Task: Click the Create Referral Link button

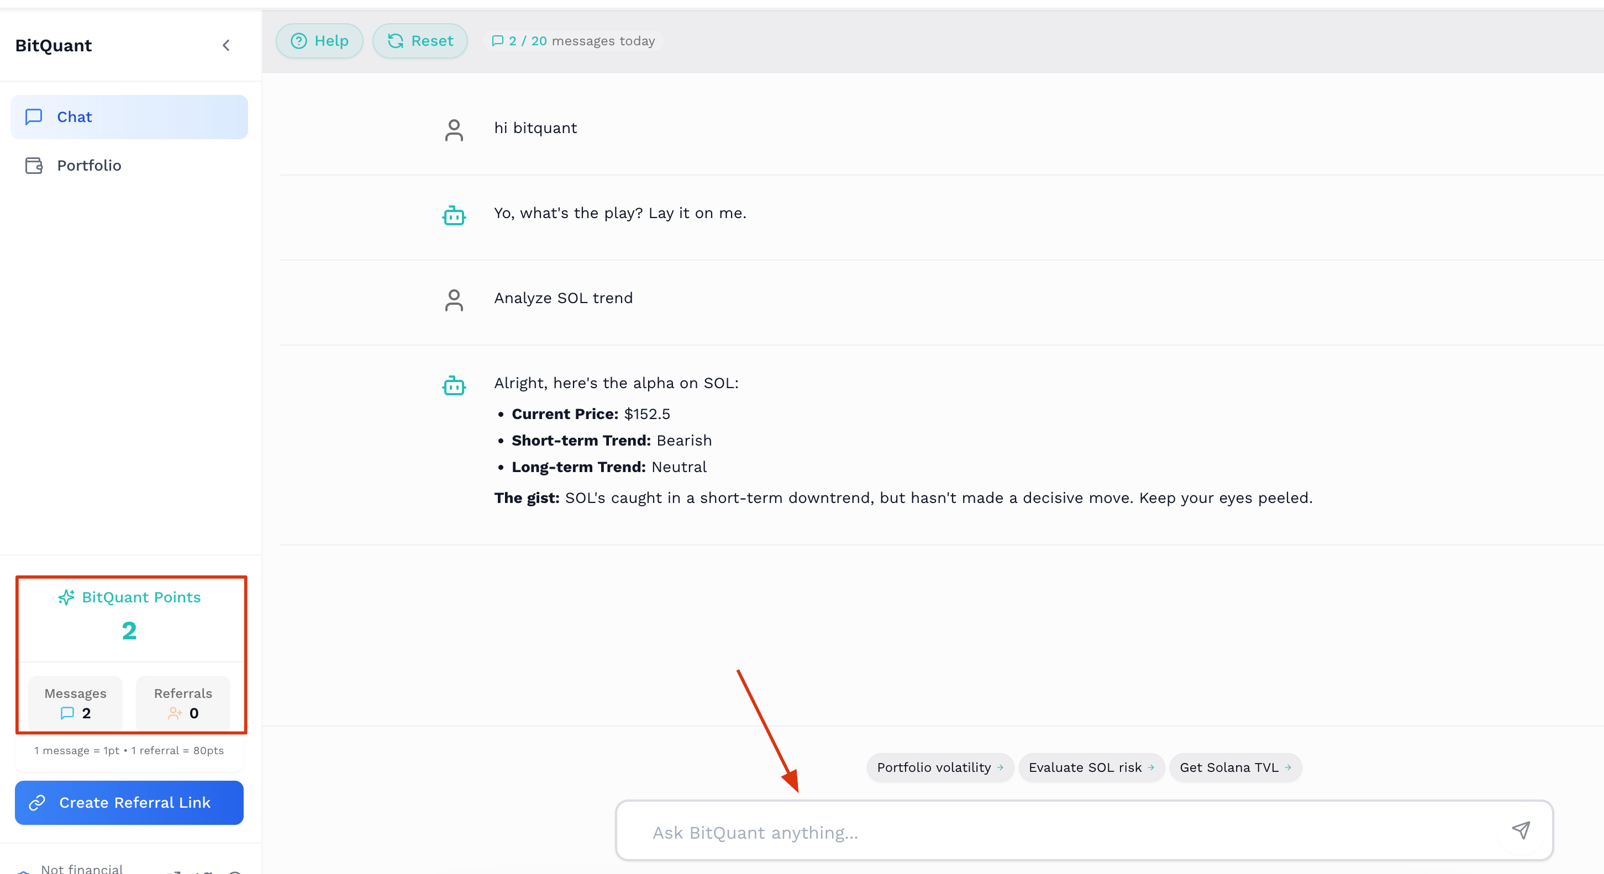Action: tap(129, 802)
